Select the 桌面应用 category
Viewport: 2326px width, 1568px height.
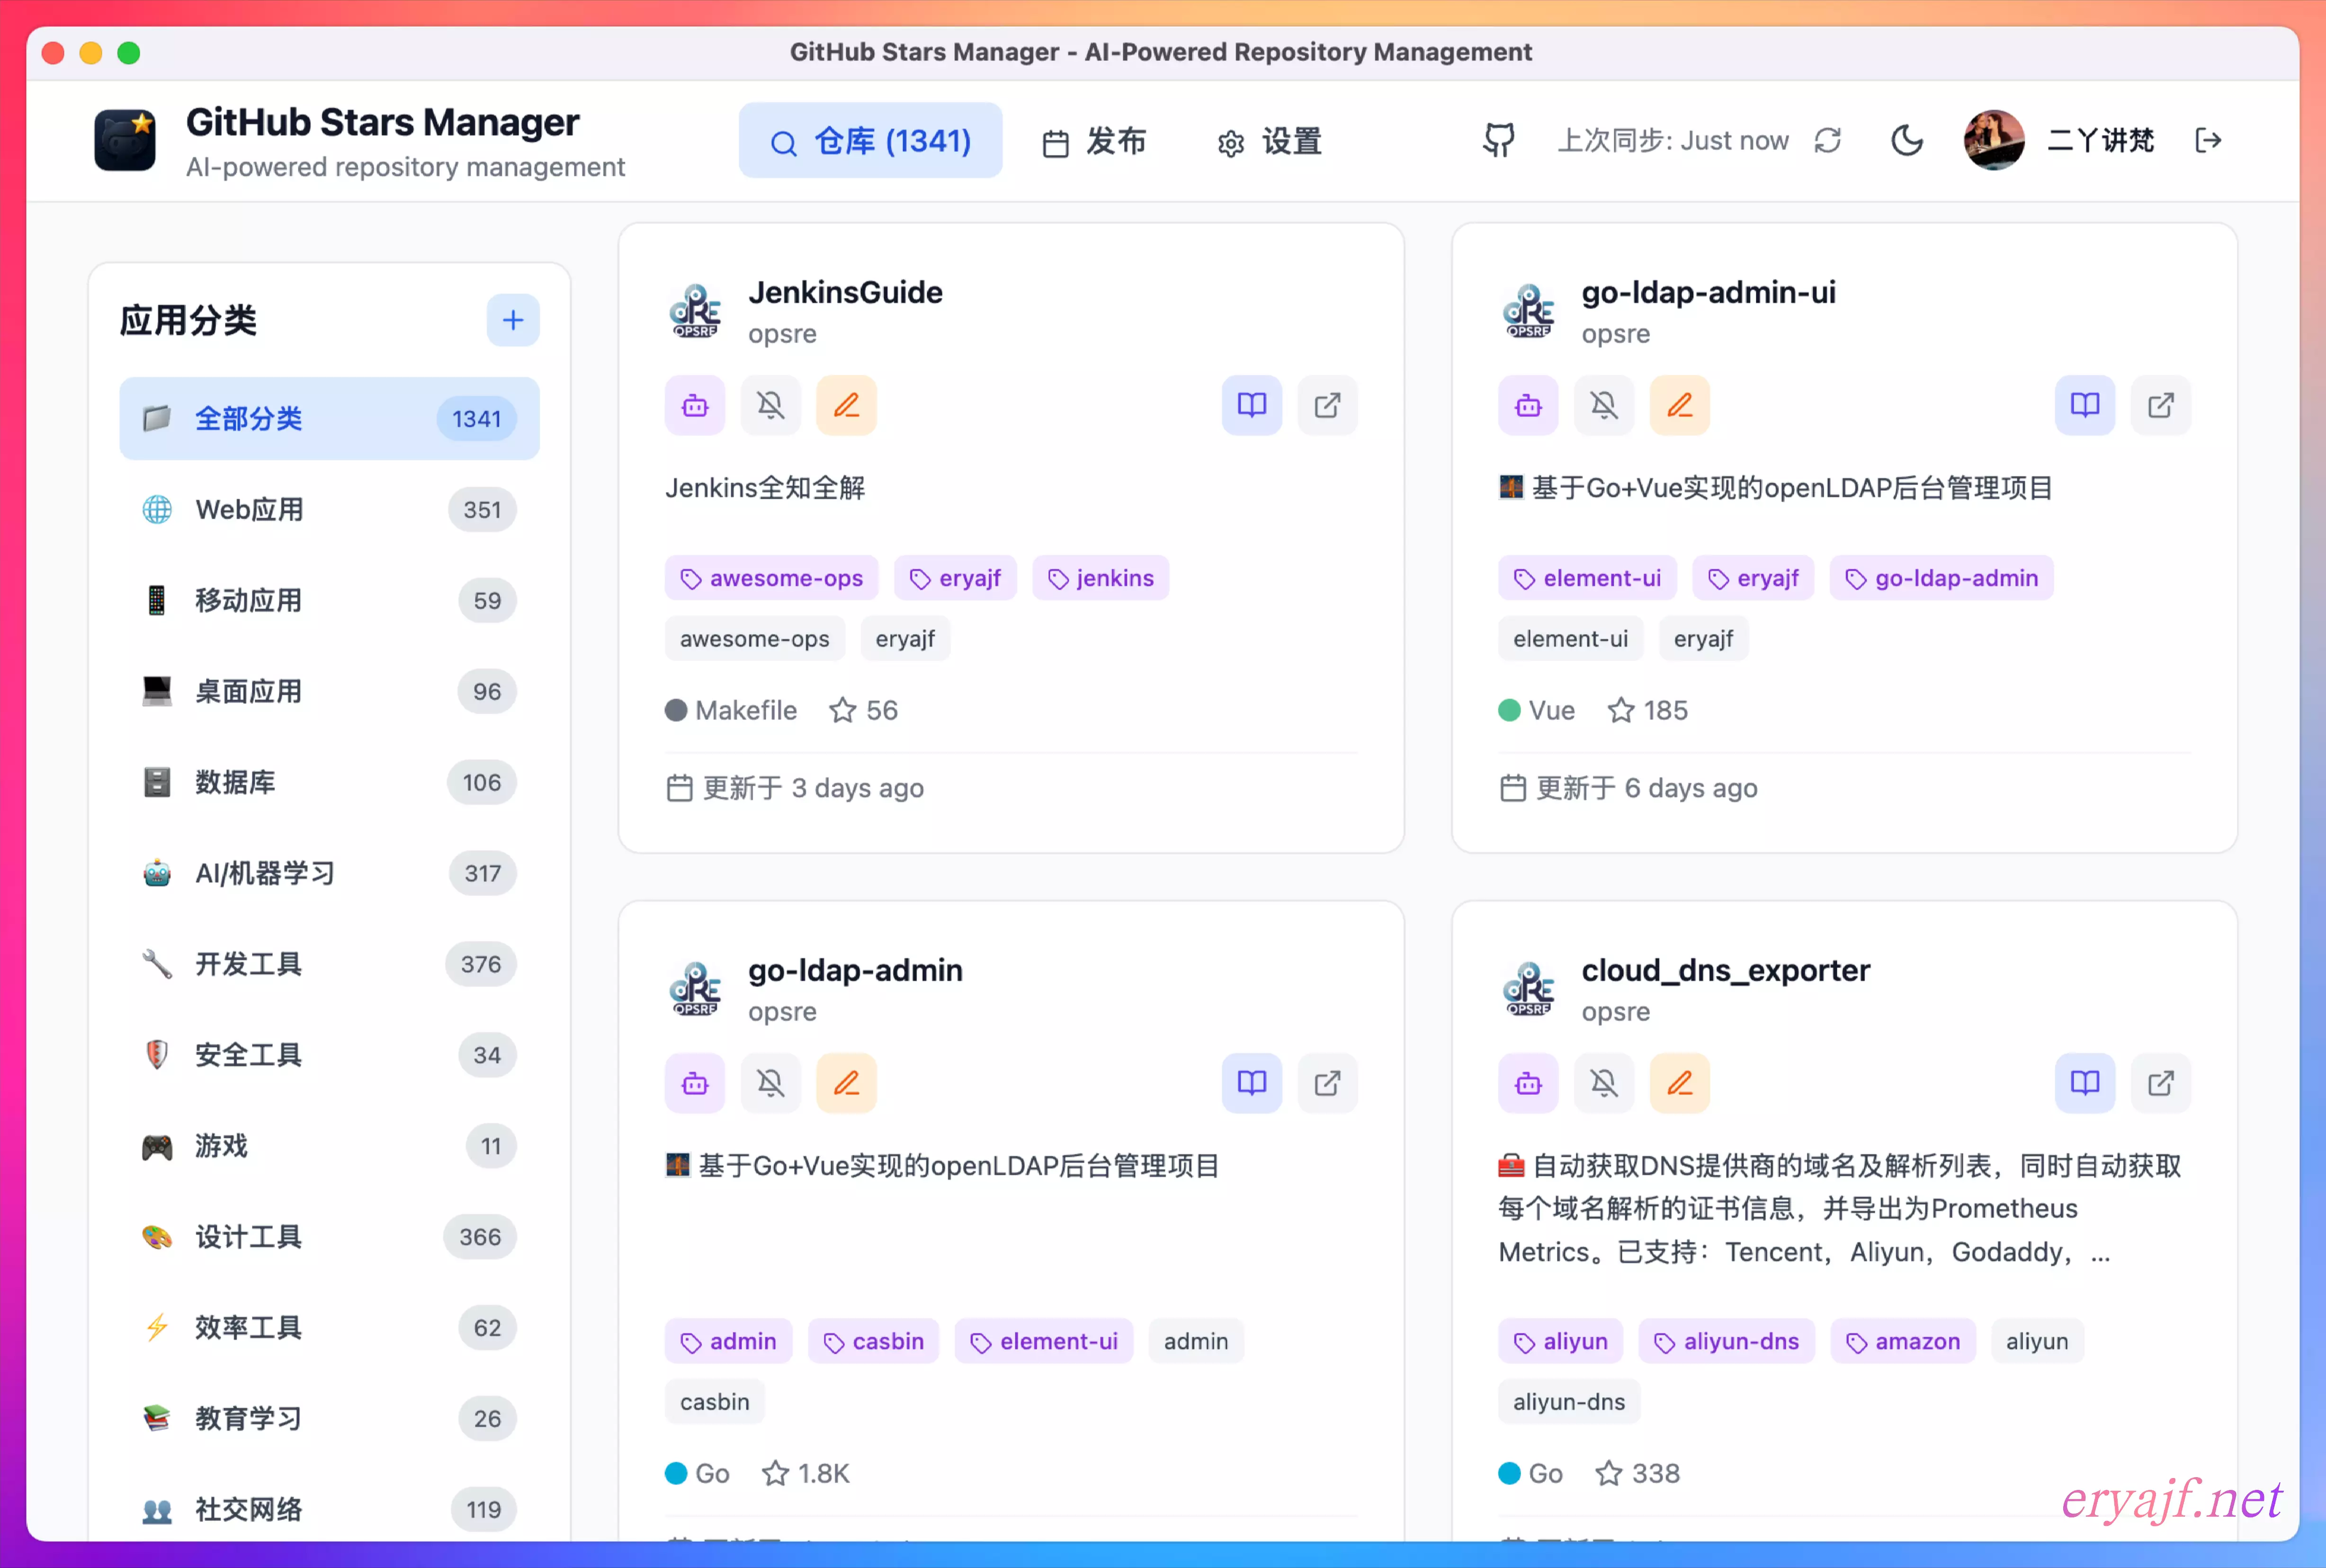point(329,692)
